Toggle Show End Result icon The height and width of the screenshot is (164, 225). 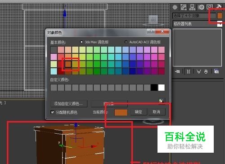coord(189,71)
